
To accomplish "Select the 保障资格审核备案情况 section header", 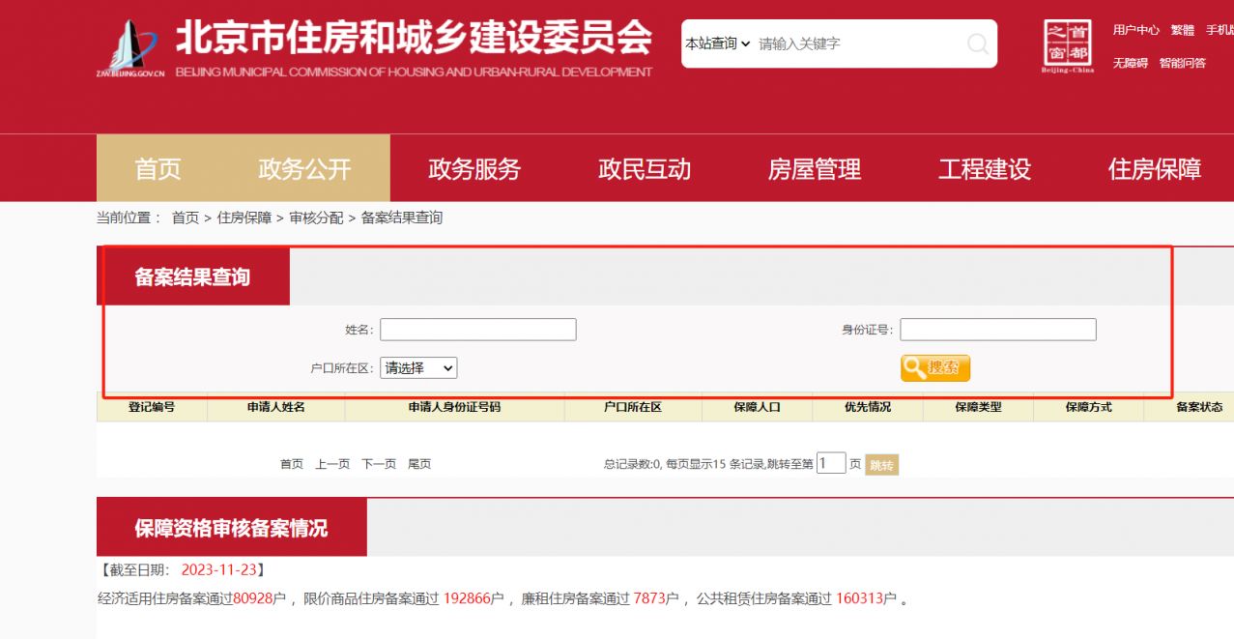I will [x=231, y=528].
